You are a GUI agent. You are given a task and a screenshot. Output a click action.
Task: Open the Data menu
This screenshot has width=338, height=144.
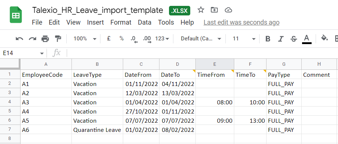(145, 22)
